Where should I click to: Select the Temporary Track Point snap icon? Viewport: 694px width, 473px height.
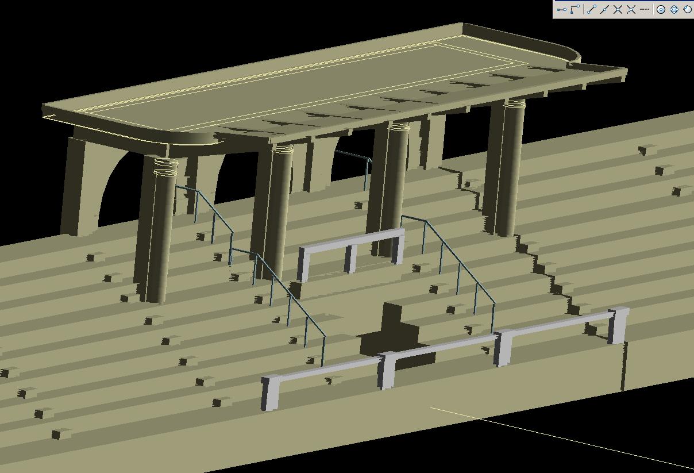tap(562, 9)
